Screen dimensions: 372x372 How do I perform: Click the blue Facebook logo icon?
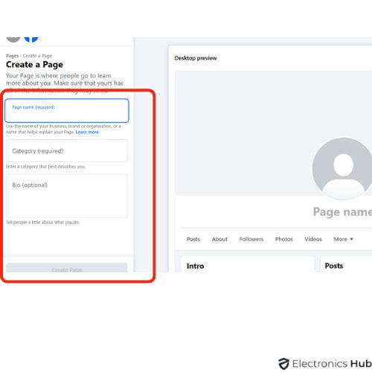pyautogui.click(x=31, y=39)
